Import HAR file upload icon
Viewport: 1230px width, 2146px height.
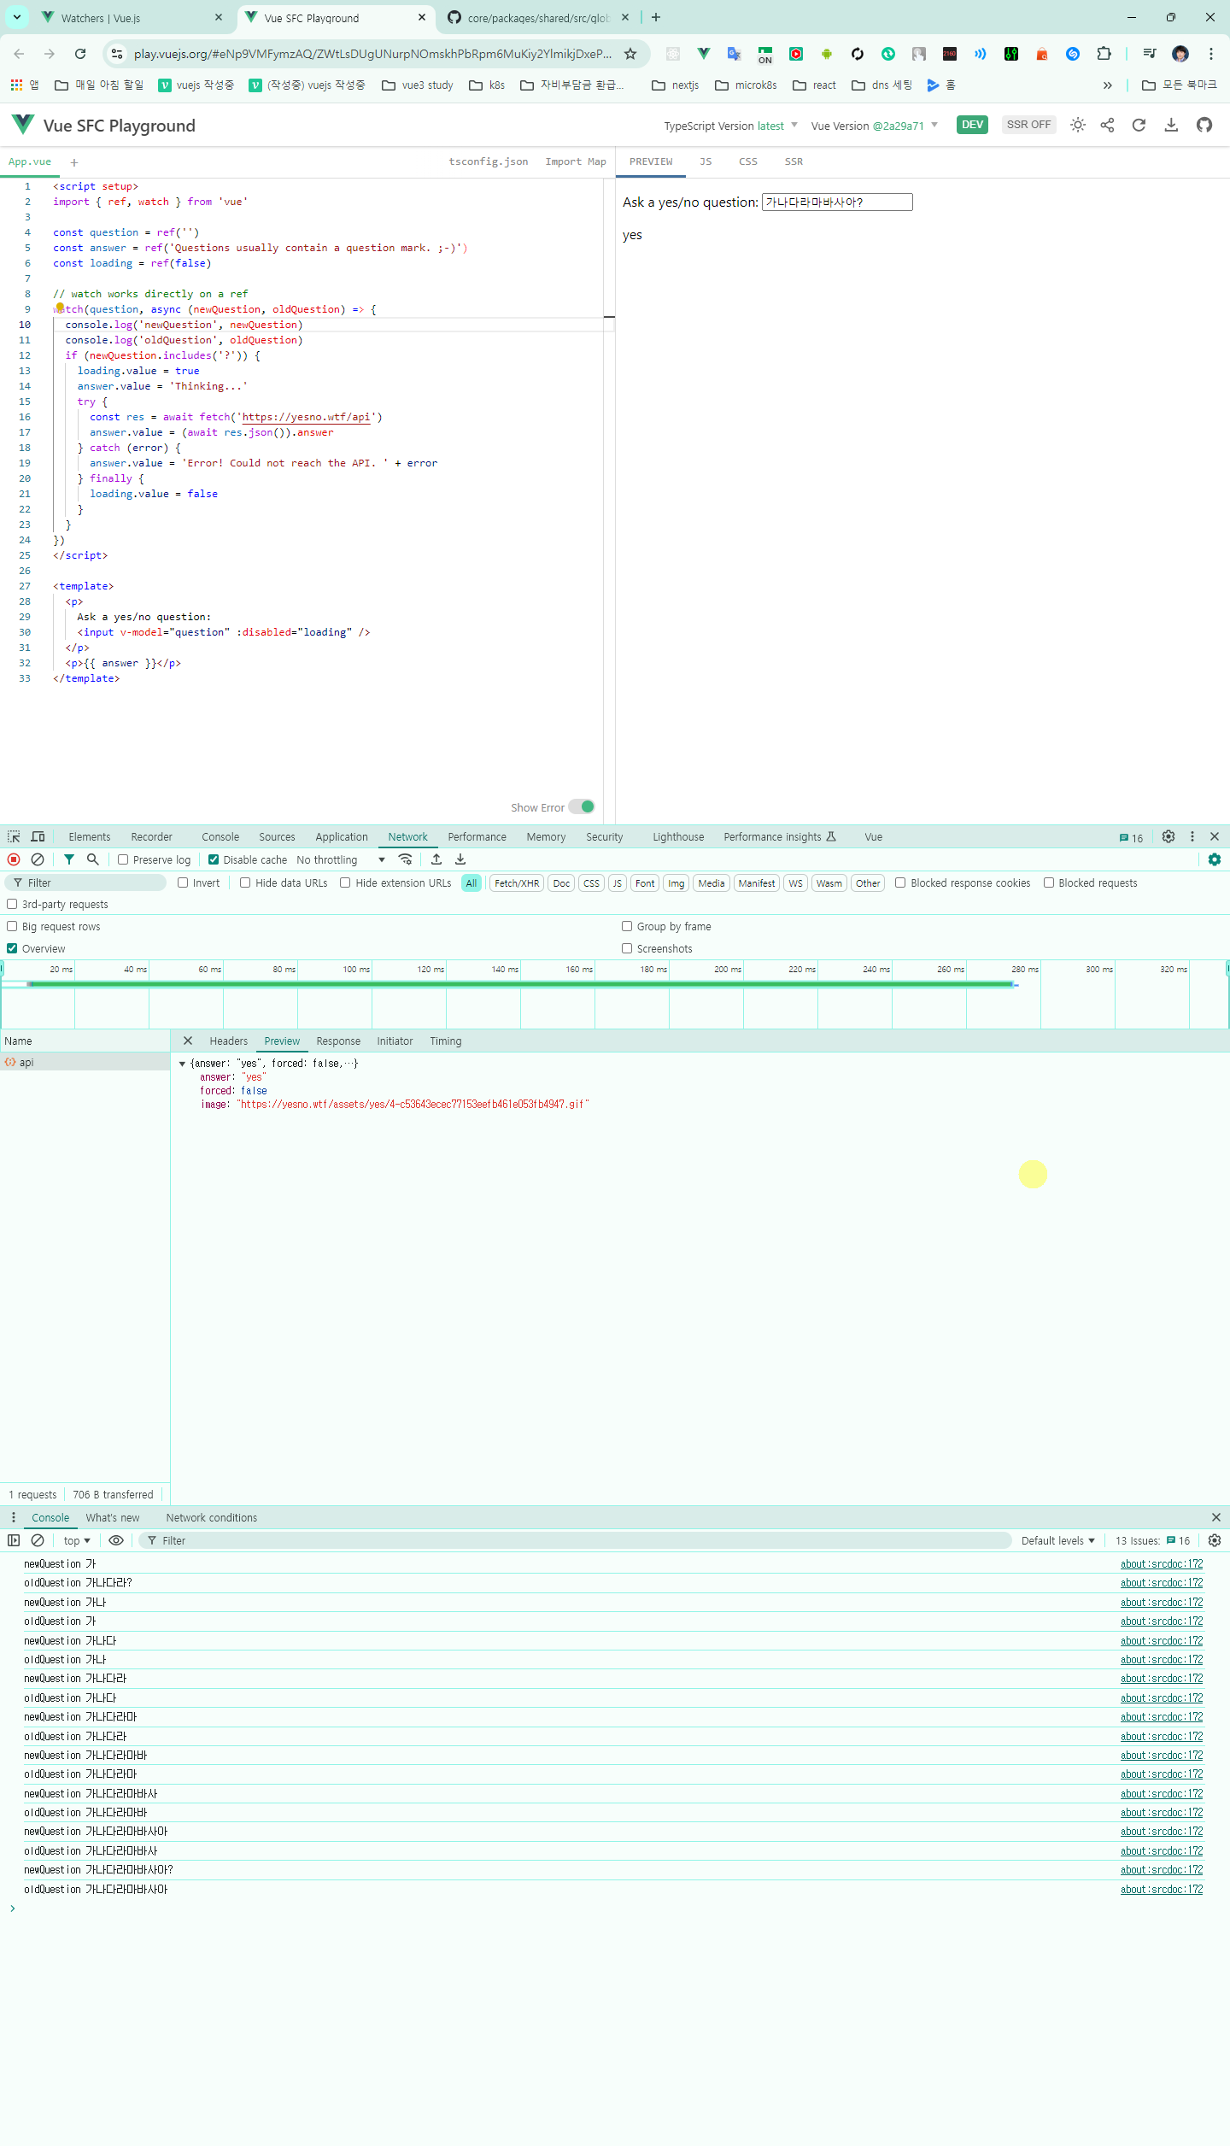click(x=436, y=859)
